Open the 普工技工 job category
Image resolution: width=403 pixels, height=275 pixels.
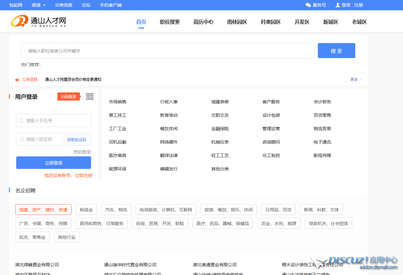click(x=118, y=115)
